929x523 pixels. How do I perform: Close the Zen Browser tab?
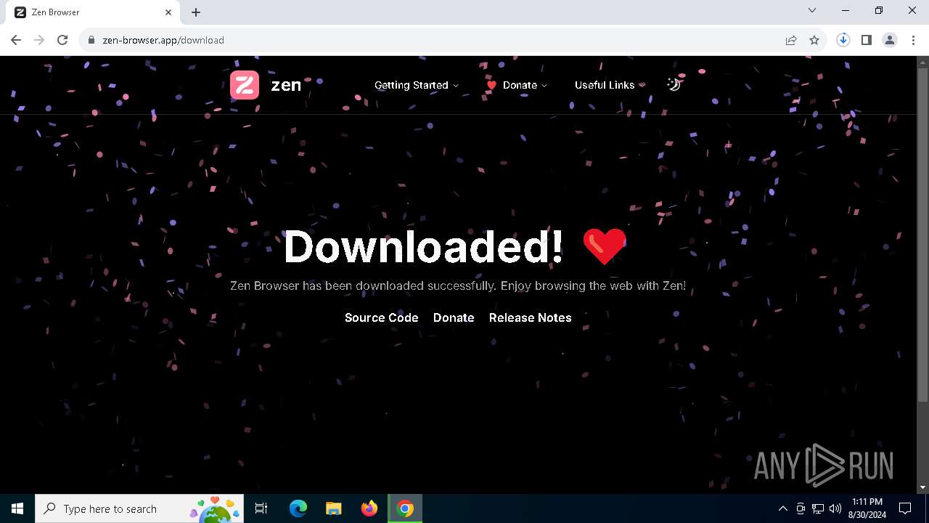[168, 12]
